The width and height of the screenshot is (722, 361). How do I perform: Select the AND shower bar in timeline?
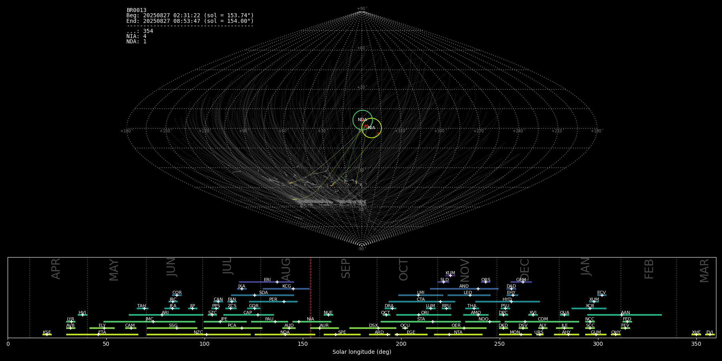[464, 289]
